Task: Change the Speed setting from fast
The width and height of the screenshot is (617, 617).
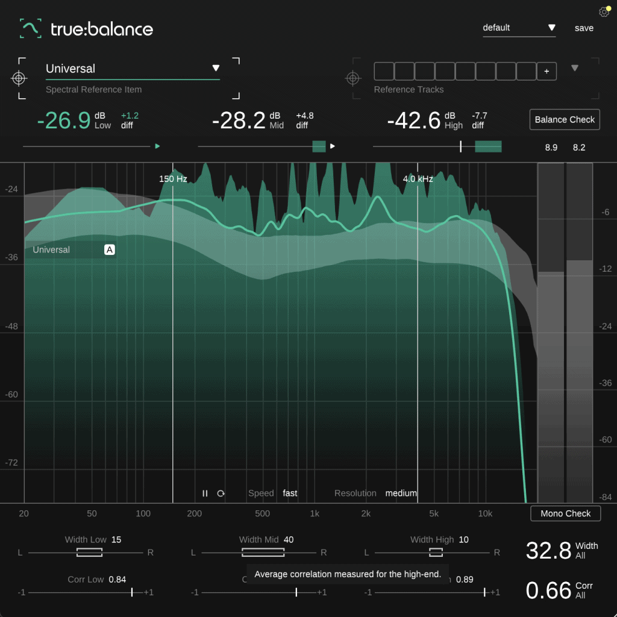Action: 290,493
